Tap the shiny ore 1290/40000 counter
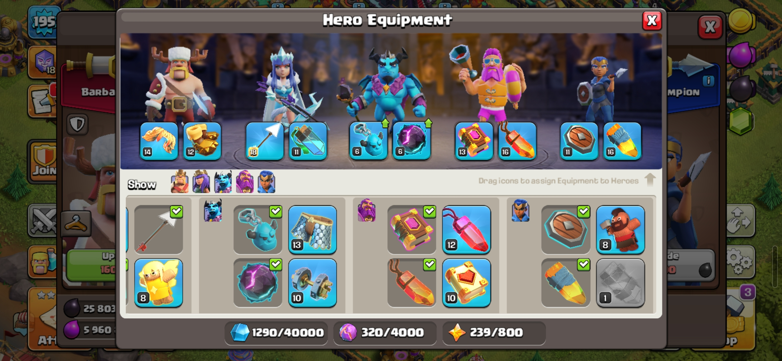Viewport: 782px width, 361px height. click(276, 333)
